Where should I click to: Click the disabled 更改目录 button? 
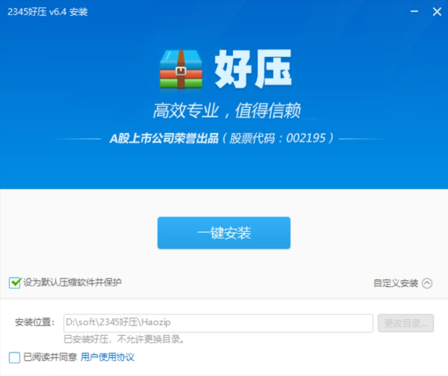[406, 322]
